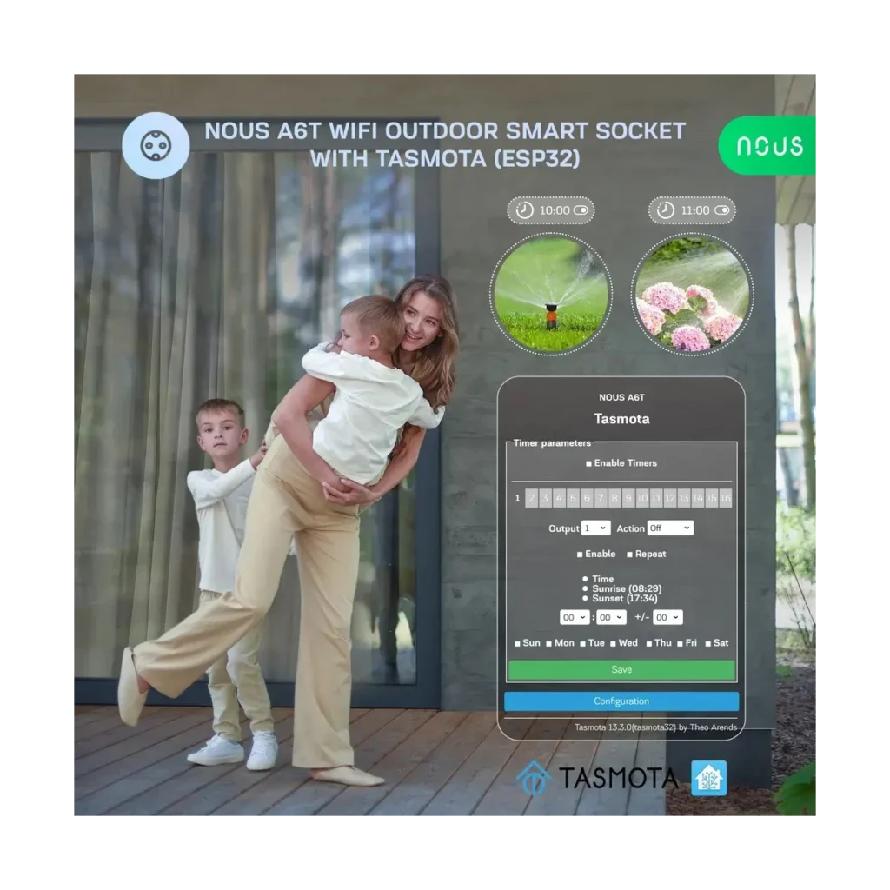Check the Sat day checkbox
Viewport: 890px width, 890px height.
click(x=707, y=644)
